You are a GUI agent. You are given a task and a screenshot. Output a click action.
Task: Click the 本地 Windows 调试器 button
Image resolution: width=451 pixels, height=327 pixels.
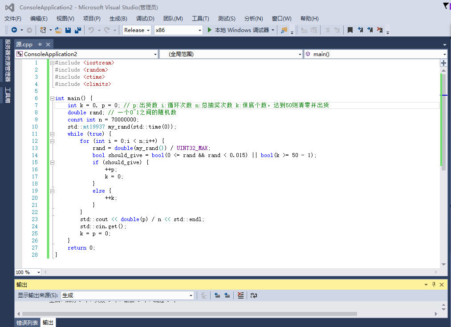click(241, 30)
